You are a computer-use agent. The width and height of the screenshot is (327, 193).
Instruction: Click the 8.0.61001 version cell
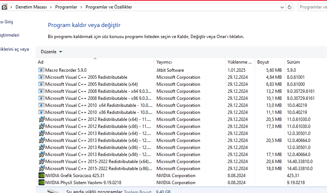click(x=296, y=77)
